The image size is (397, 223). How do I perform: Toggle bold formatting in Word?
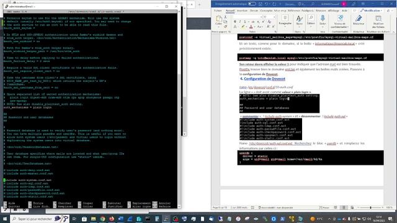tap(235, 22)
